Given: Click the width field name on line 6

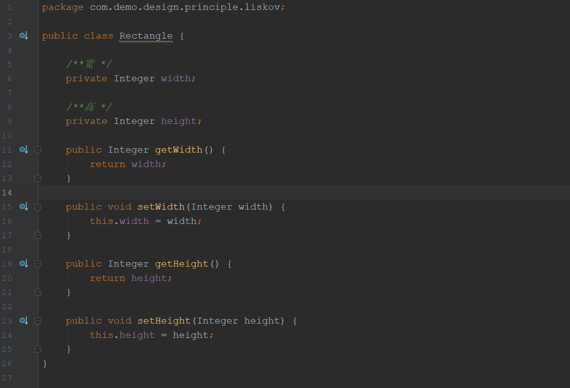Looking at the screenshot, I should (175, 78).
